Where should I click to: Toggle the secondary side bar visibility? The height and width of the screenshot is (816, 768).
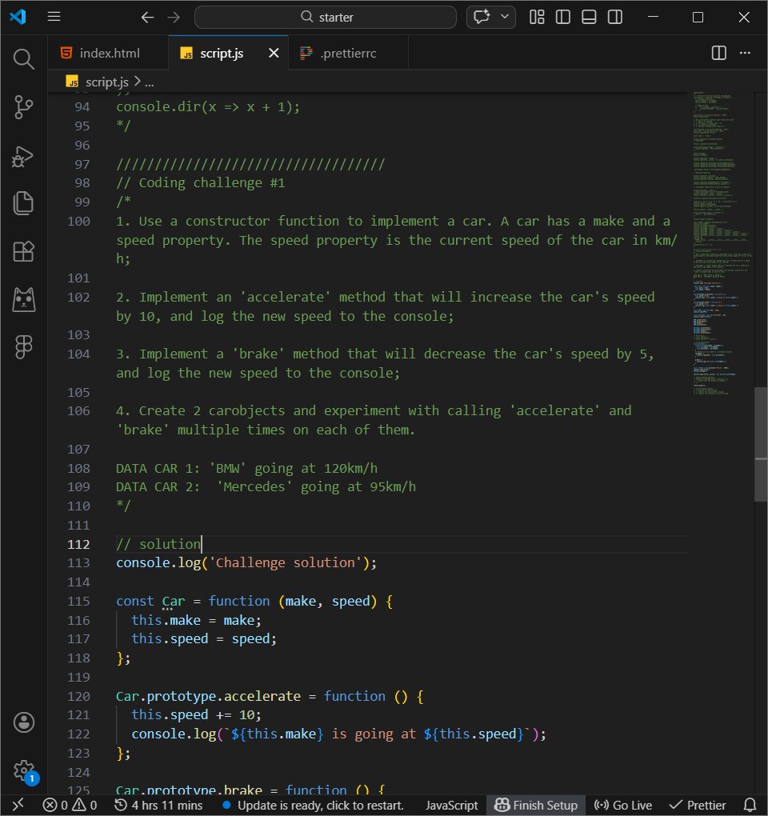coord(614,17)
